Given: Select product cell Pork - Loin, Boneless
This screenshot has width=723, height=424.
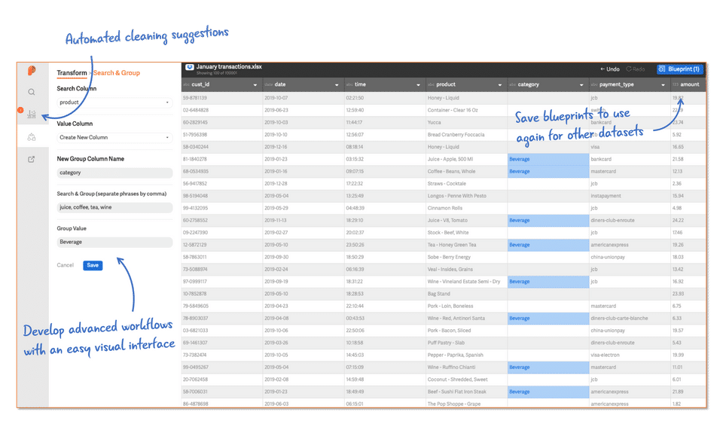Looking at the screenshot, I should pos(467,306).
